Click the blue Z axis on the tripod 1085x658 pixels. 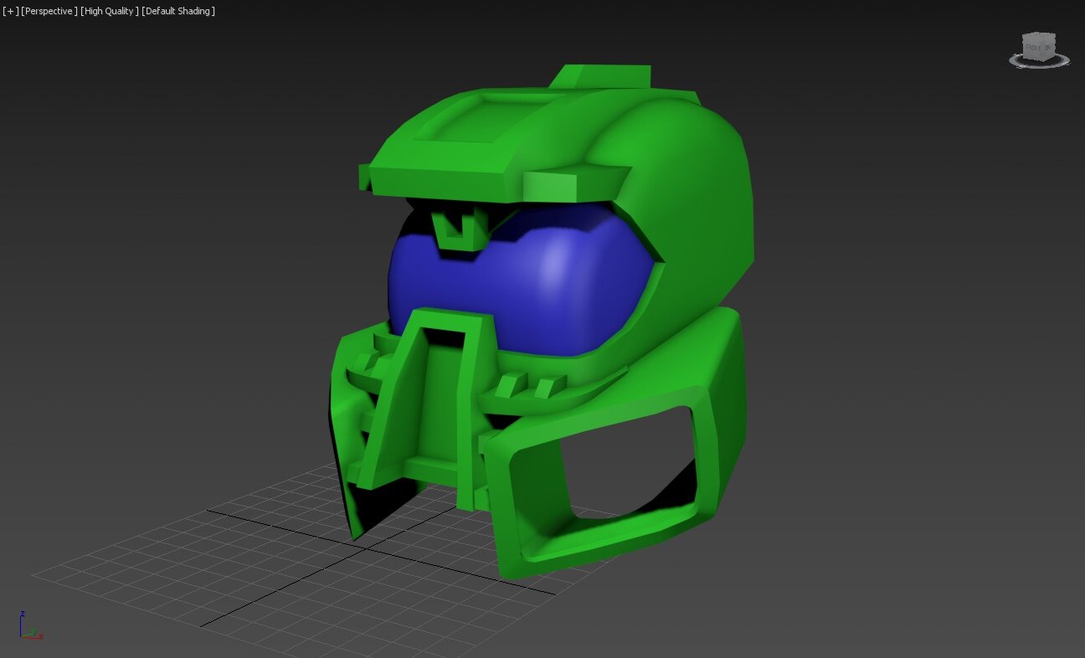[22, 619]
